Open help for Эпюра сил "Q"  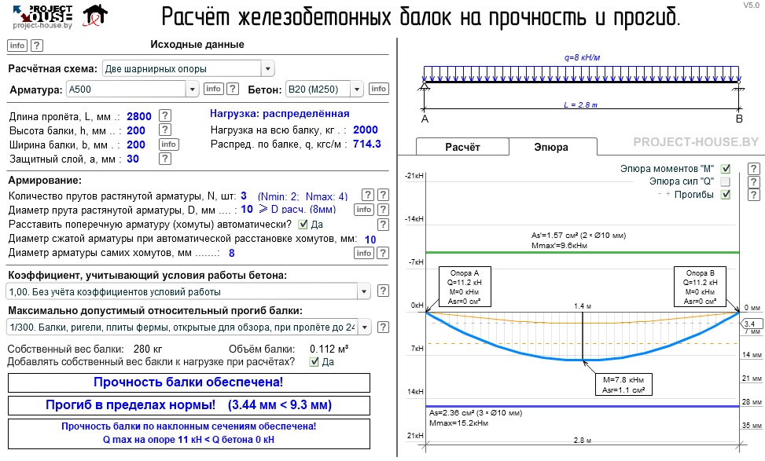[754, 181]
